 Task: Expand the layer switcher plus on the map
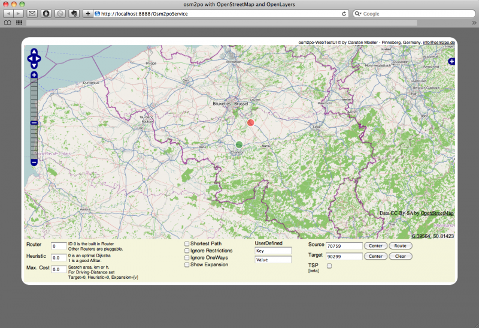(x=451, y=61)
